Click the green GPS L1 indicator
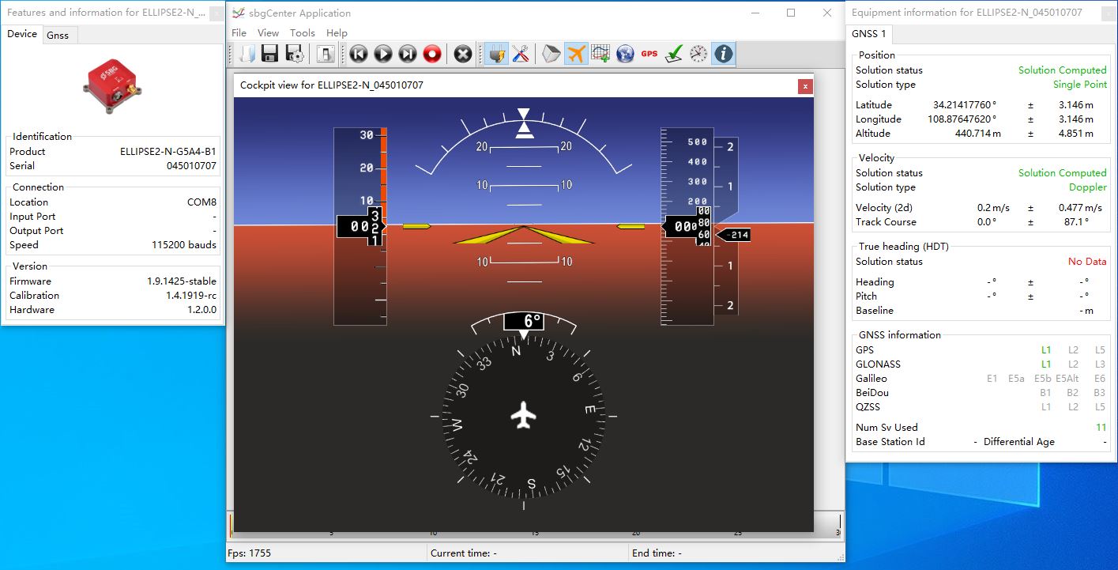1118x570 pixels. [x=1045, y=350]
